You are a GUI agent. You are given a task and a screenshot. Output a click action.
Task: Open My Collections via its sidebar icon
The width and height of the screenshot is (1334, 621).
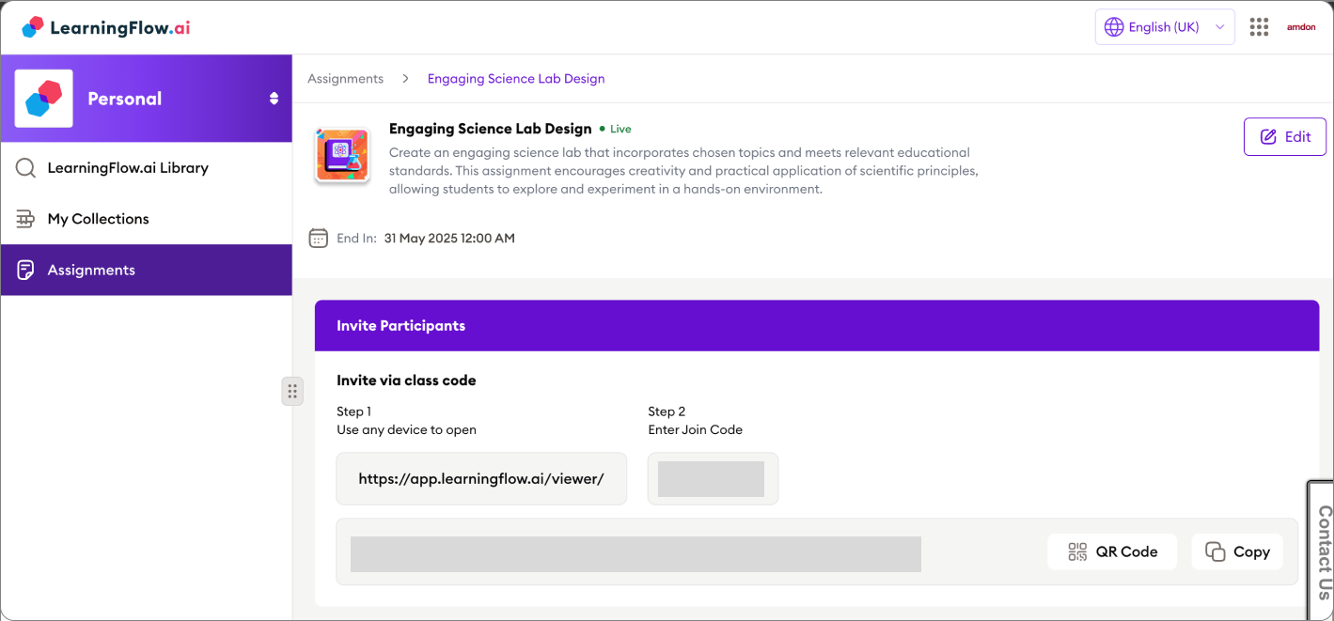click(x=25, y=218)
